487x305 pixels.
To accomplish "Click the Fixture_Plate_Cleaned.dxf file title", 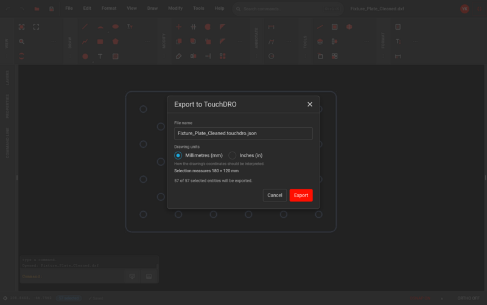I will coord(377,9).
